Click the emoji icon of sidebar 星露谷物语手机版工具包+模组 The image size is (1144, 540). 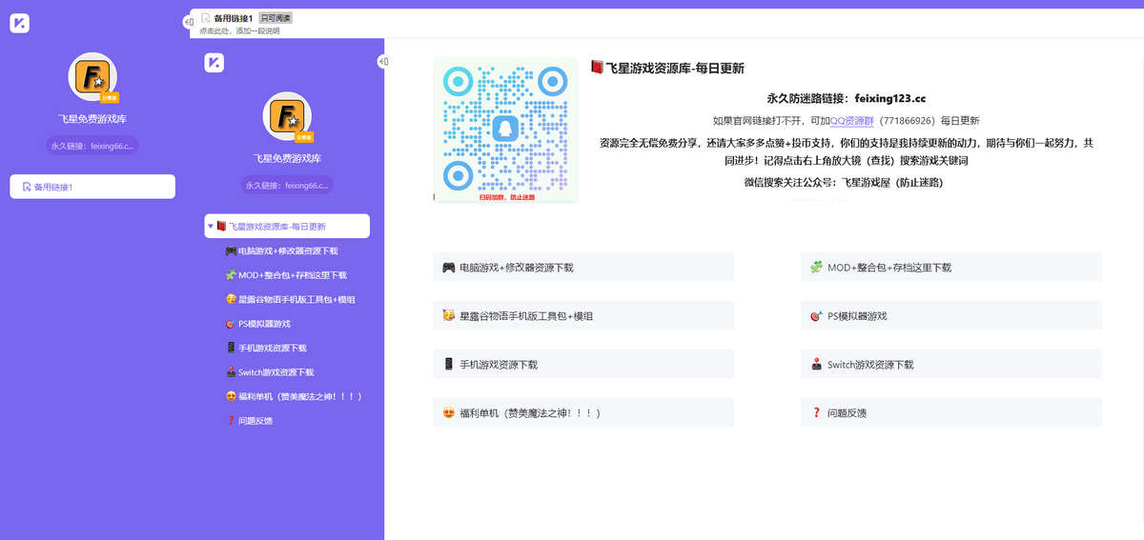[231, 299]
